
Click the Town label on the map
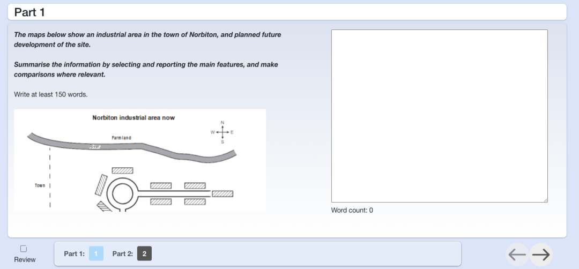click(x=40, y=185)
